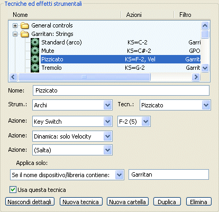Click the gear icon beside Standard (arco)
Image resolution: width=219 pixels, height=212 pixels.
pyautogui.click(x=35, y=42)
